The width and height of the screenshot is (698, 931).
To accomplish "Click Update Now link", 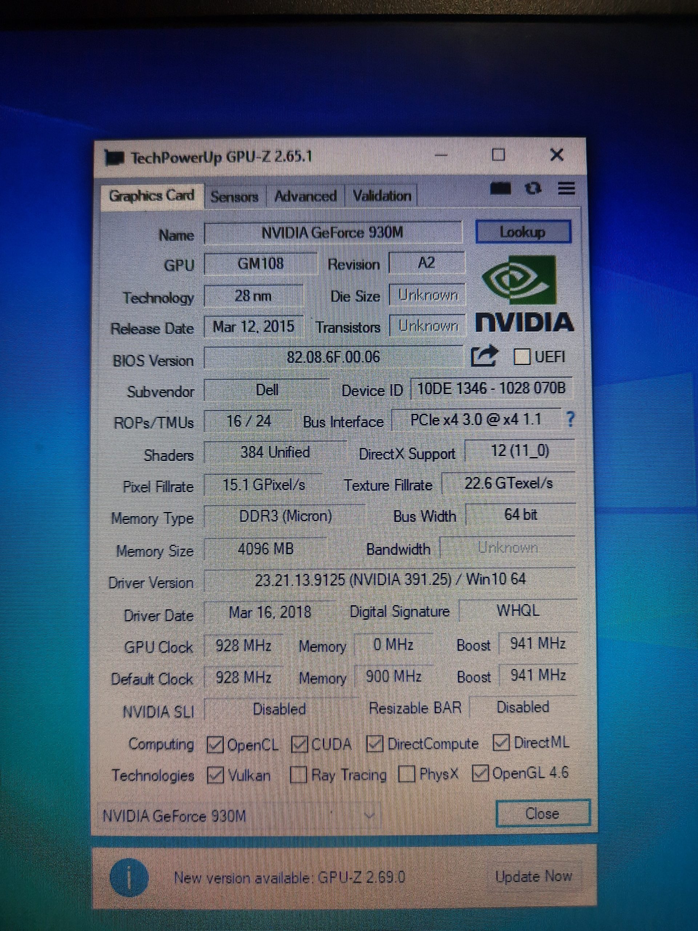I will 533,876.
